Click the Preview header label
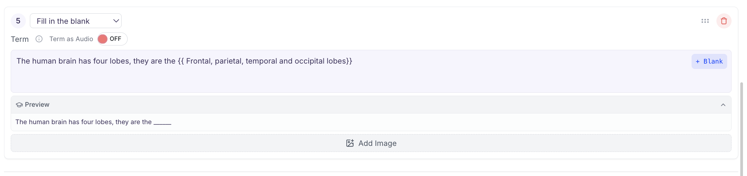The height and width of the screenshot is (176, 747). coord(37,105)
